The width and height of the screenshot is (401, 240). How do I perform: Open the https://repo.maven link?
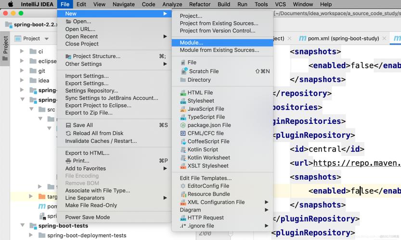click(357, 163)
